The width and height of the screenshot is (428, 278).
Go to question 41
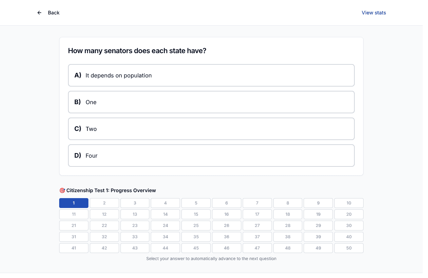tap(74, 248)
